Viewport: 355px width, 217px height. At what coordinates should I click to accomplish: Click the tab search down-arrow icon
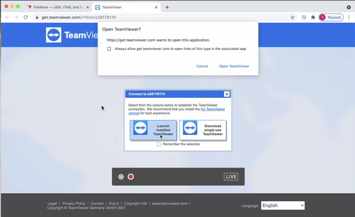[x=349, y=7]
